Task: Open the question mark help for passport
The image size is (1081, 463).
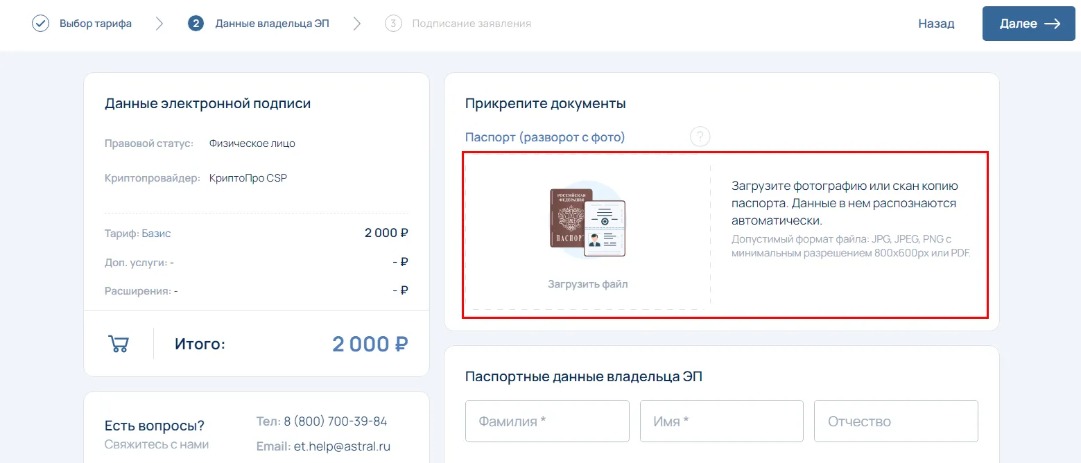Action: tap(700, 137)
